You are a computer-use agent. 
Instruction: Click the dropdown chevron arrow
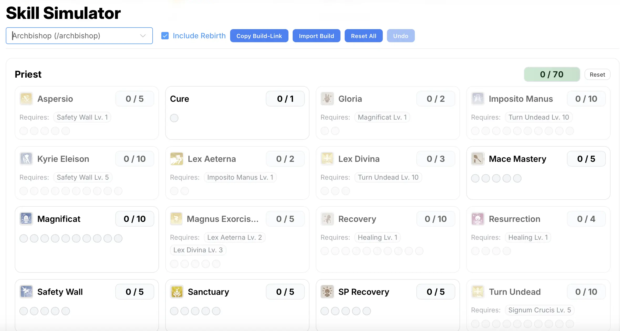pyautogui.click(x=143, y=36)
